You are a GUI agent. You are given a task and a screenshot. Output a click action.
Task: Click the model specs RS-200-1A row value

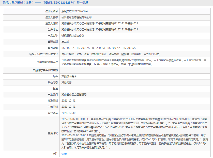(98, 48)
